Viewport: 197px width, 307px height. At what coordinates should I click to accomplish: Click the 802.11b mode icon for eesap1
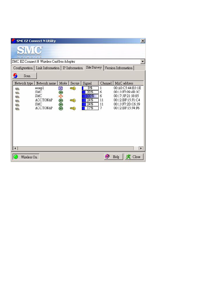[61, 88]
